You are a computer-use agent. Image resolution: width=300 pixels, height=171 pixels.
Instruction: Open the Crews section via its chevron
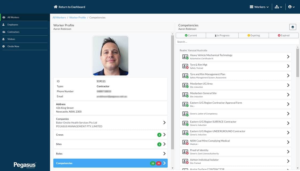165,135
